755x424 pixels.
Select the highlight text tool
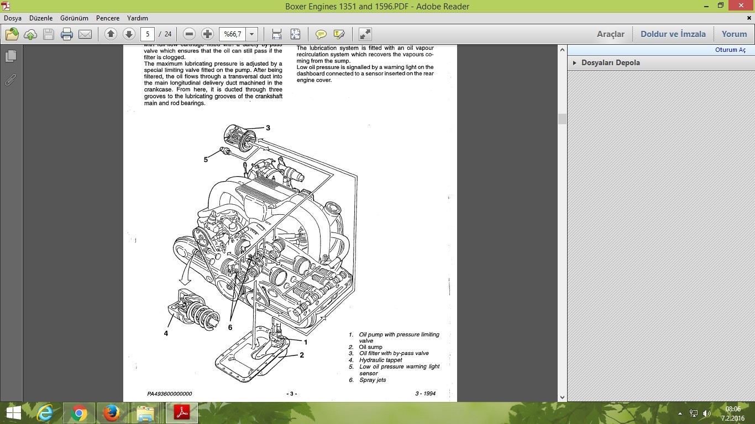(339, 34)
